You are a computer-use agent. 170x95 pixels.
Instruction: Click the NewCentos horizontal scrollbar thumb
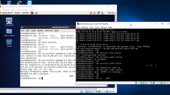(x=48, y=89)
